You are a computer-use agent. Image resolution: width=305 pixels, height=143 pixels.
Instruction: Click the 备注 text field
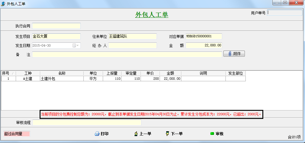pyautogui.click(x=127, y=54)
